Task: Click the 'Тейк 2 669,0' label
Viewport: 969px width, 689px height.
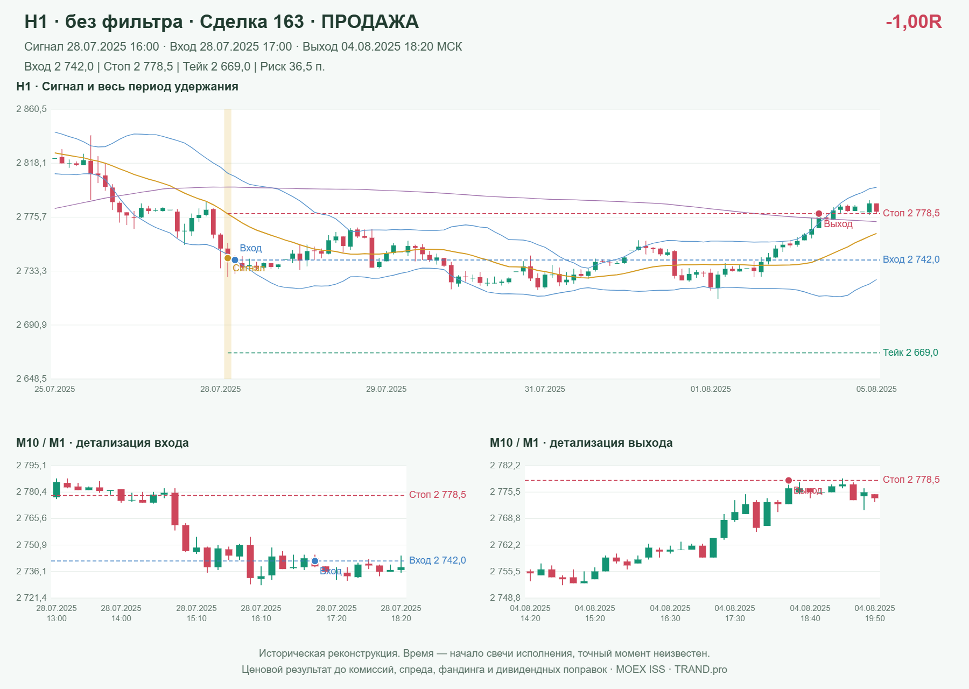Action: (910, 353)
